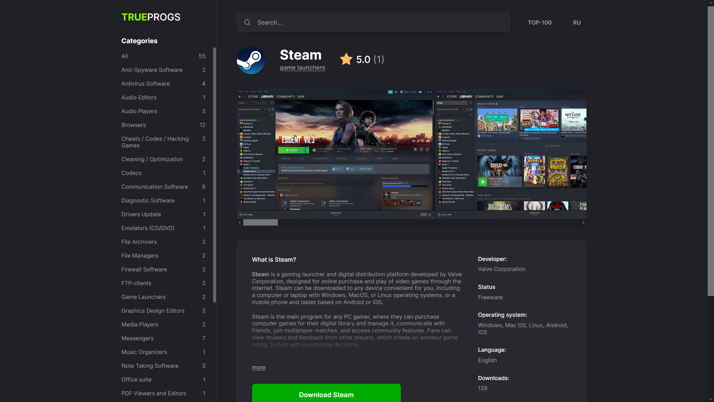Open second Steam home screenshot
This screenshot has width=714, height=402.
pyautogui.click(x=511, y=154)
